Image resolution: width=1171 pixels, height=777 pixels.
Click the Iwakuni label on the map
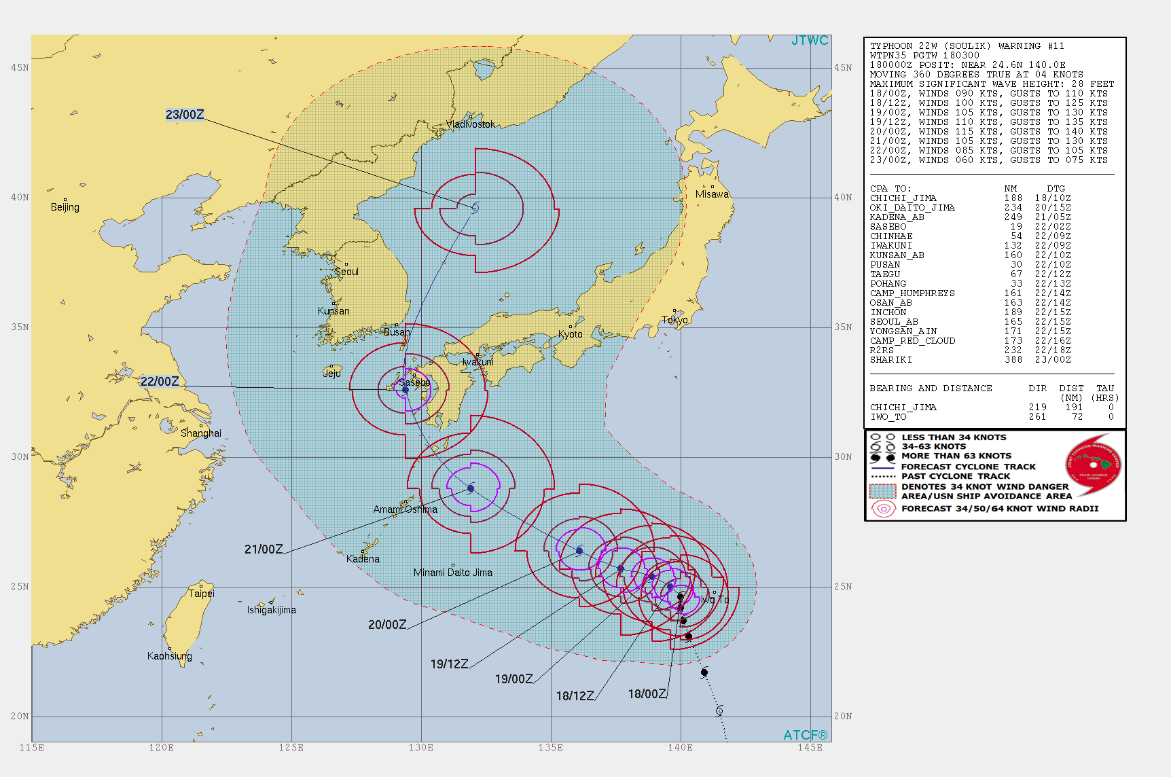tap(478, 362)
